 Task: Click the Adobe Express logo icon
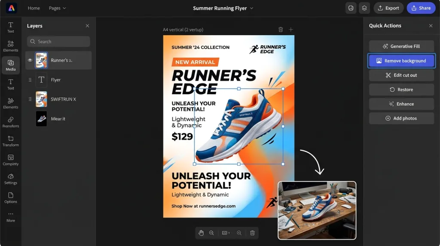[12, 8]
